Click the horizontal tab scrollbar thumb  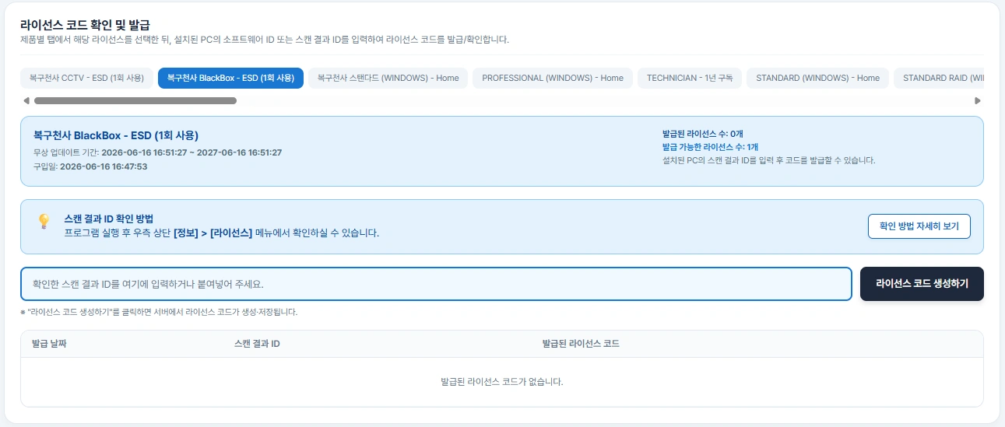pyautogui.click(x=135, y=100)
